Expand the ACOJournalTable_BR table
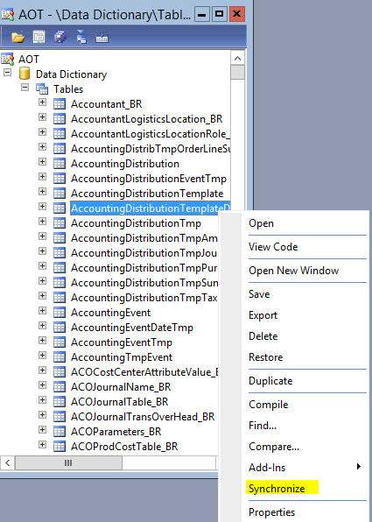The height and width of the screenshot is (522, 372). point(42,400)
